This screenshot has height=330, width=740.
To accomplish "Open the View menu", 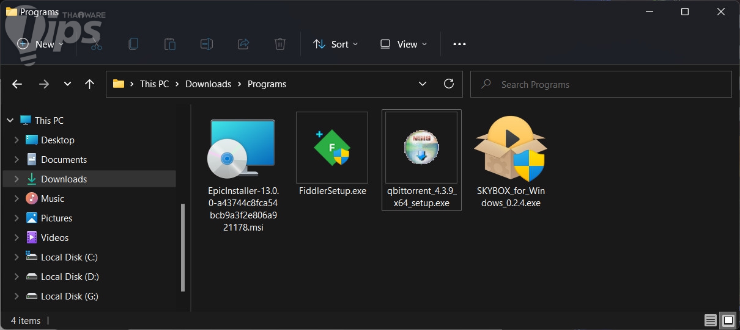I will [x=404, y=44].
